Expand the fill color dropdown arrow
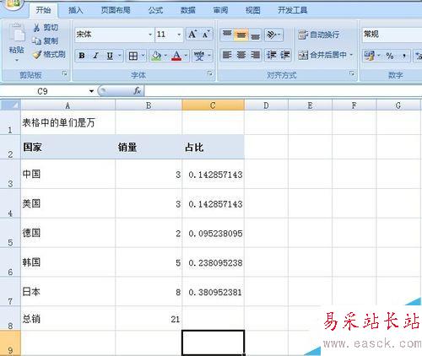Screen dimensions: 422x356 pos(165,56)
